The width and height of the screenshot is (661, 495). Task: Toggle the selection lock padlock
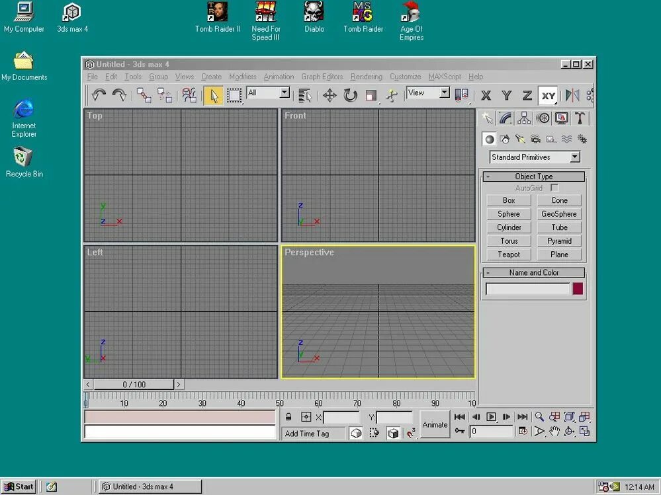click(288, 417)
